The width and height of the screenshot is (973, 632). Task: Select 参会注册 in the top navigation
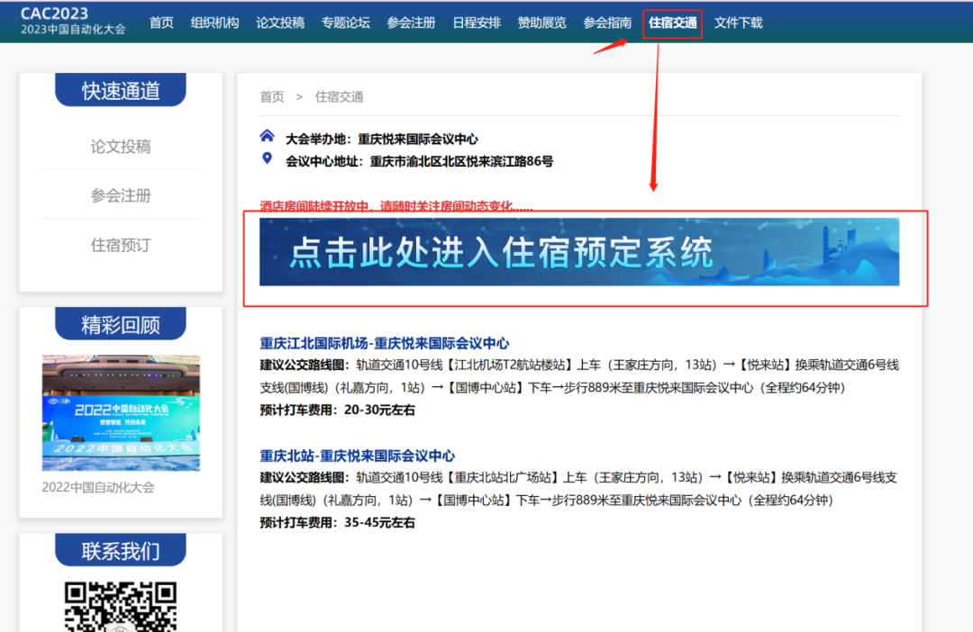(x=411, y=23)
